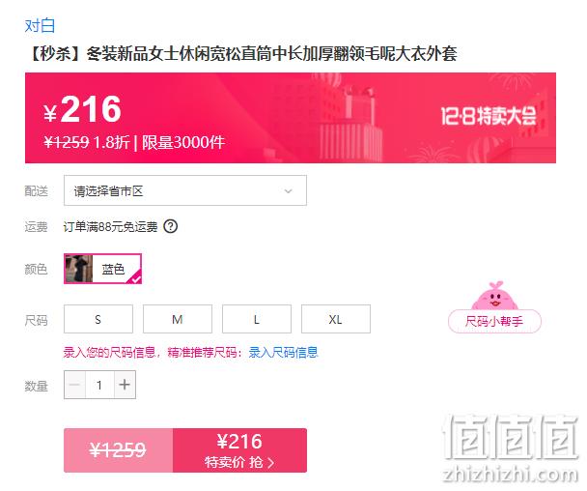This screenshot has width=587, height=491.
Task: Click the quantity input field showing 1
Action: pos(99,385)
